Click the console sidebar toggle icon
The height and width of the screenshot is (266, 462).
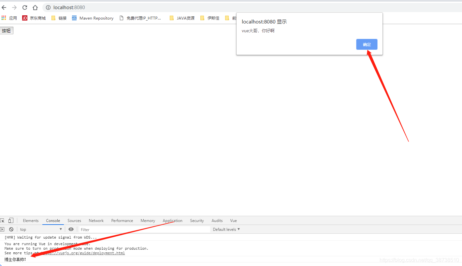tap(2, 229)
